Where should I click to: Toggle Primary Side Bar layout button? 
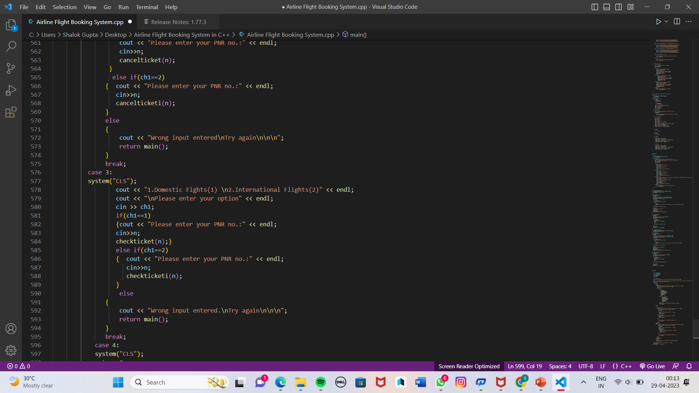click(595, 7)
